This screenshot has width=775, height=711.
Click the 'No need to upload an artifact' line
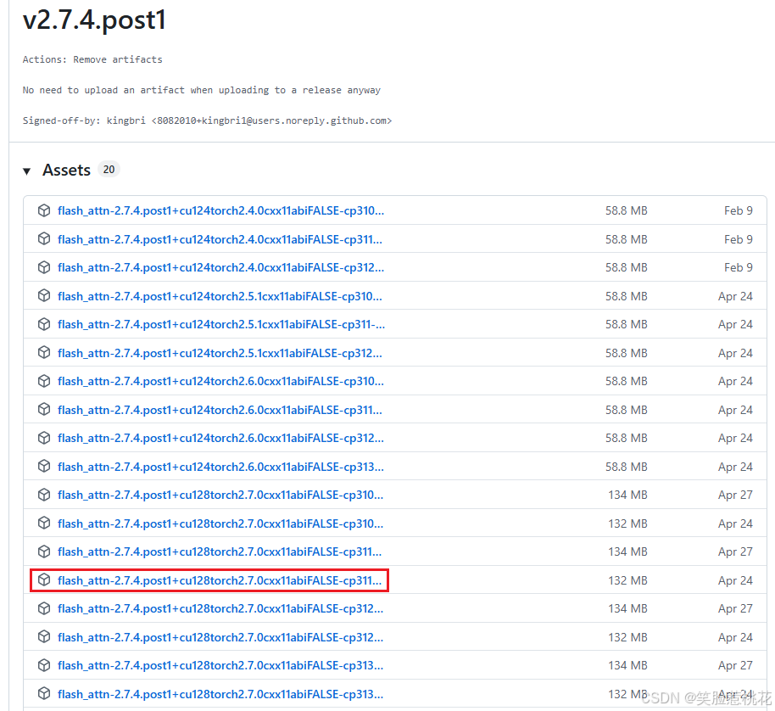pyautogui.click(x=202, y=90)
